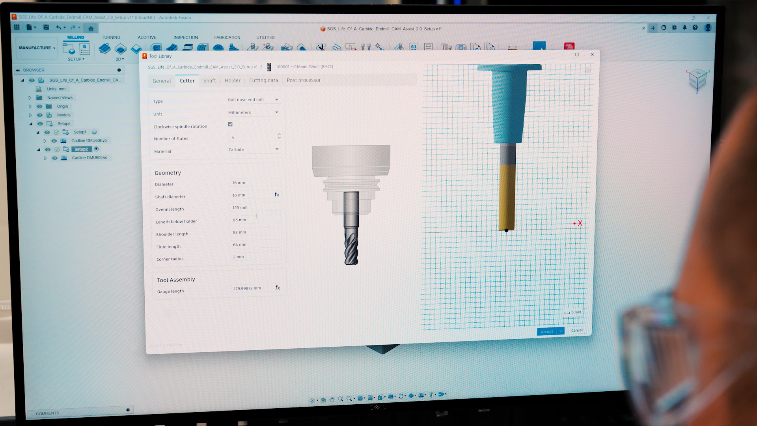Toggle the Clockwise spindle rotation checkbox
This screenshot has height=426, width=757.
pyautogui.click(x=230, y=124)
